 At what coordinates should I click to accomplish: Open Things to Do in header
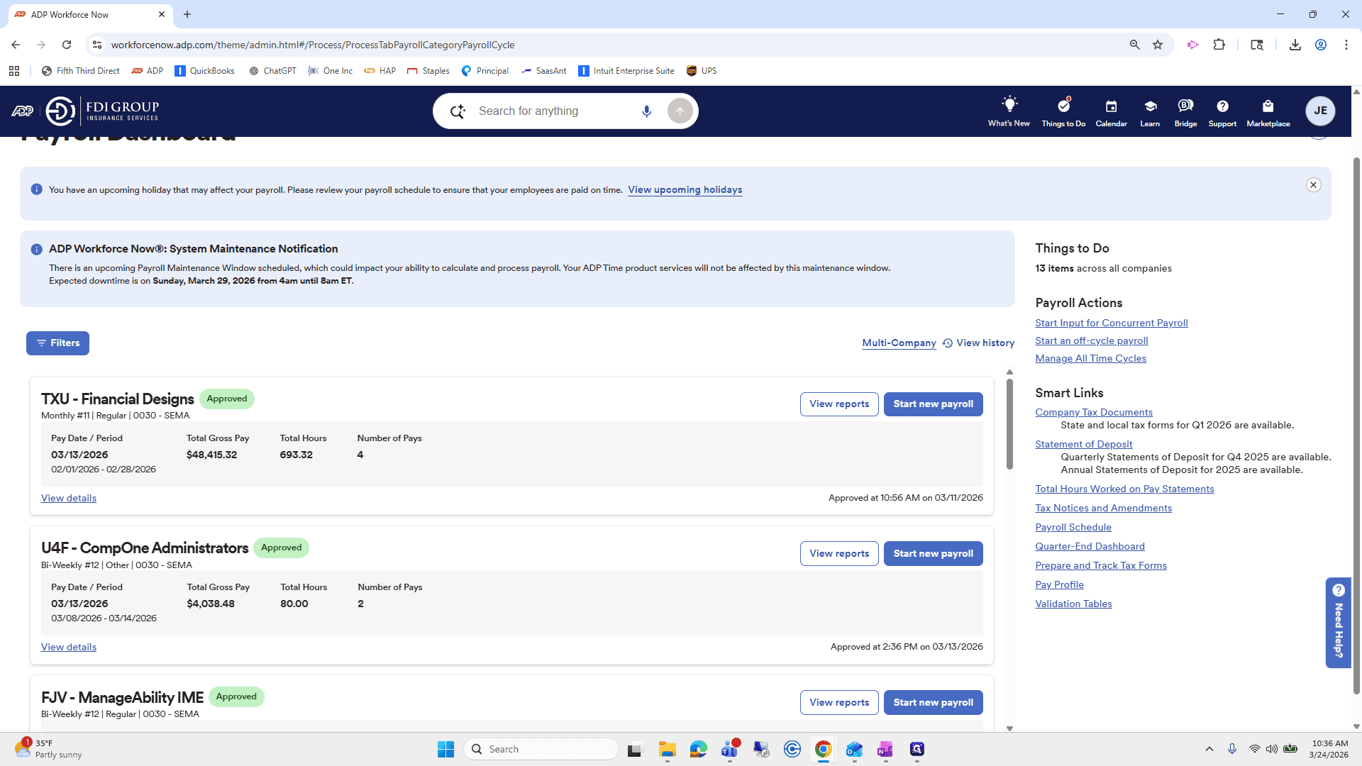pos(1063,111)
